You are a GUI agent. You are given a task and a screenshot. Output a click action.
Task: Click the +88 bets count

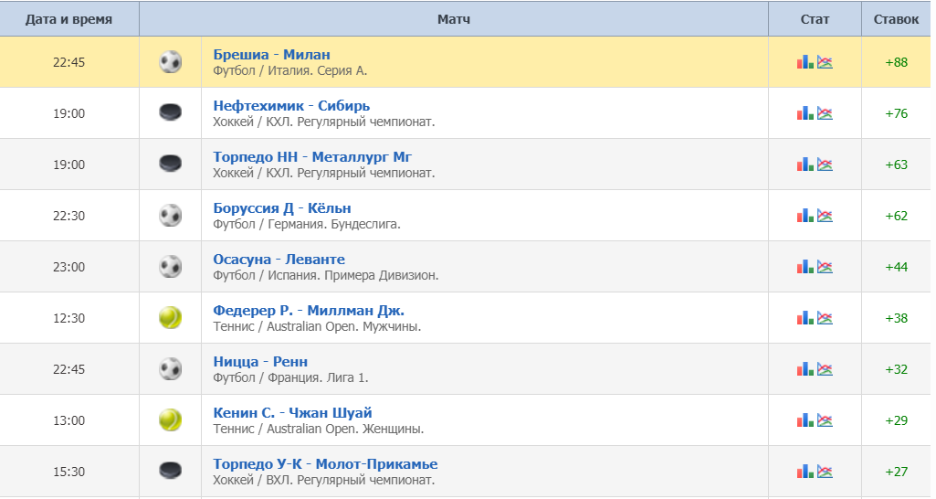pyautogui.click(x=896, y=62)
